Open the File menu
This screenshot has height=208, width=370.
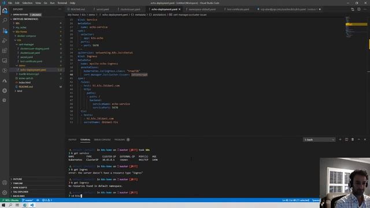pos(10,3)
